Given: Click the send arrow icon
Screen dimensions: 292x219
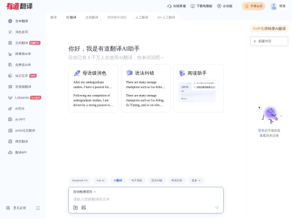Looking at the screenshot, I should 217,207.
